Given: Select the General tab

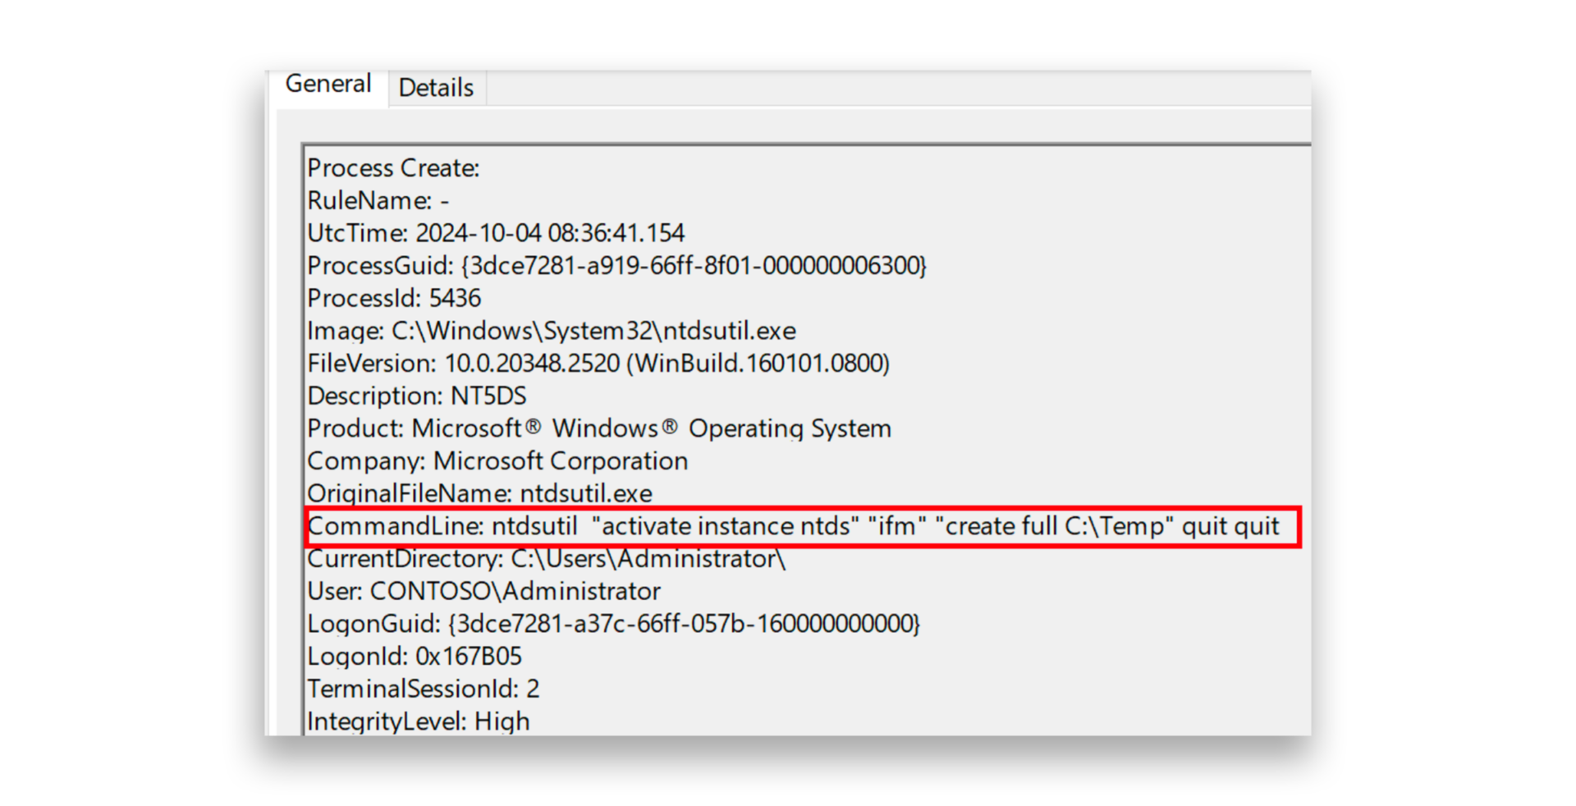Looking at the screenshot, I should (x=328, y=83).
